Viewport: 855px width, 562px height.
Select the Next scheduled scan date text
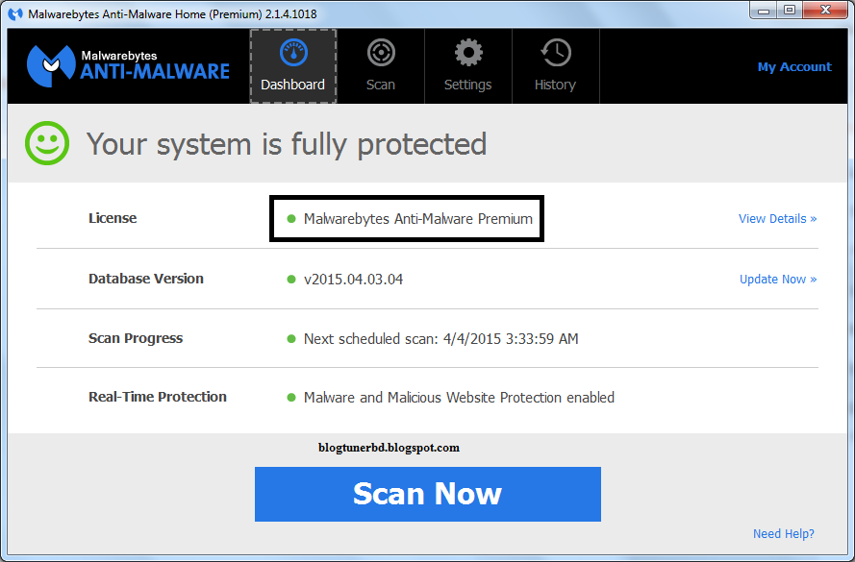tap(441, 339)
